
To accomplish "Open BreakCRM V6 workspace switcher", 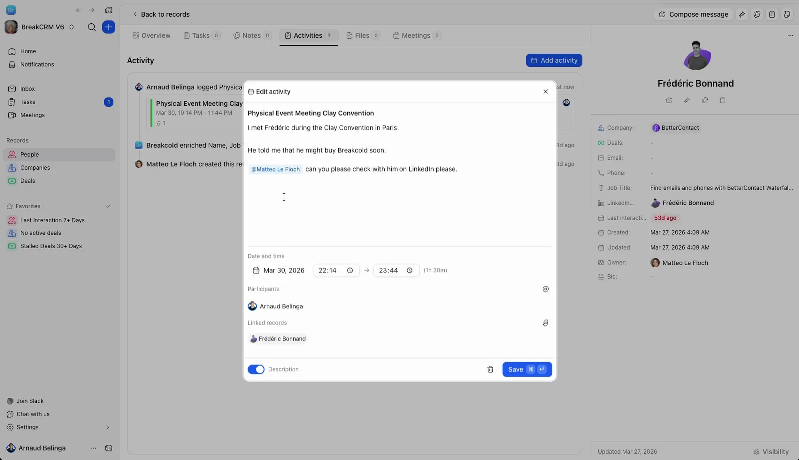I will click(x=40, y=27).
